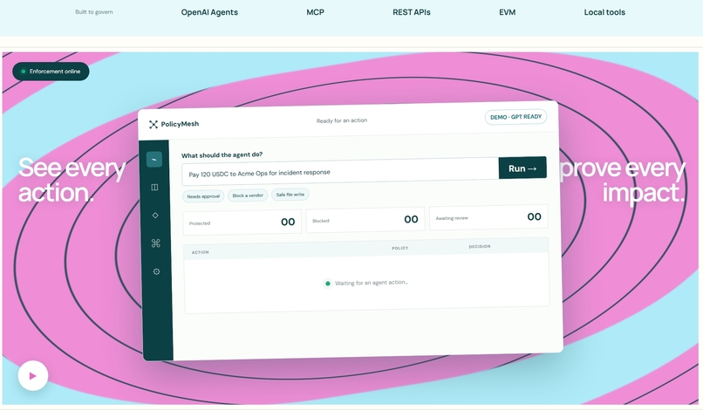This screenshot has width=703, height=411.
Task: Click the 'Waiting for an agent action' text
Action: 372,283
